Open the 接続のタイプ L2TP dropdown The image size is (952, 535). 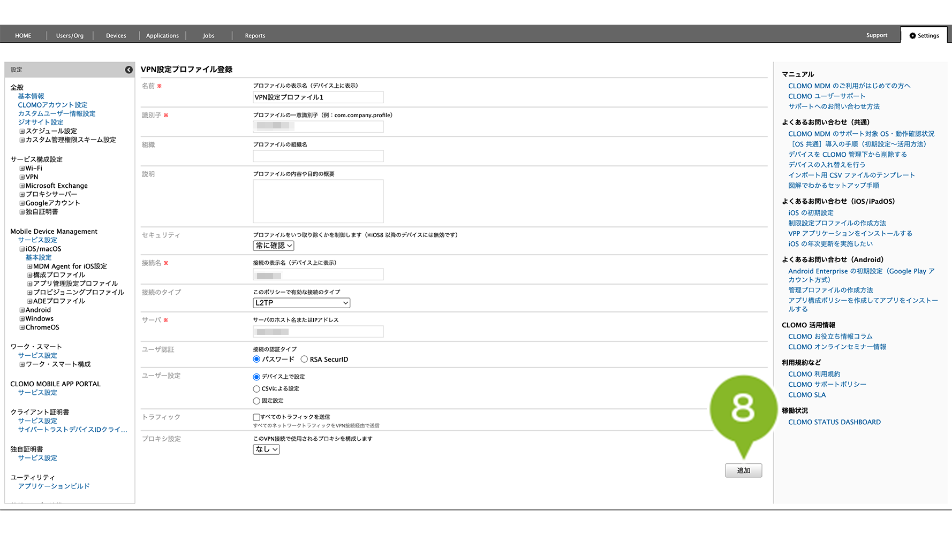coord(301,303)
